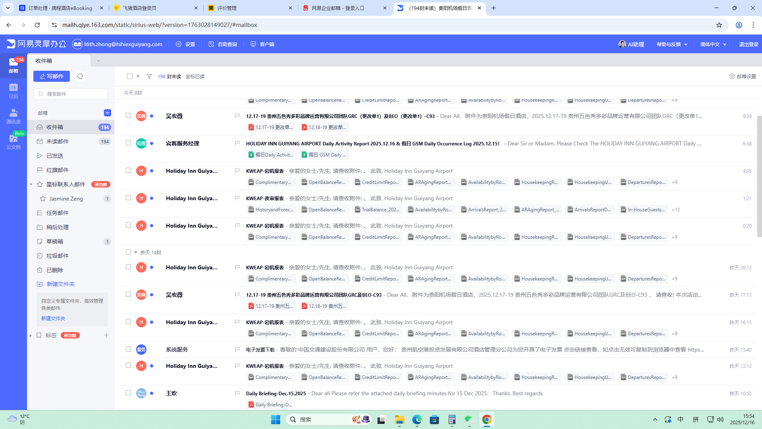Open the 未读邮件 folder

tap(58, 141)
